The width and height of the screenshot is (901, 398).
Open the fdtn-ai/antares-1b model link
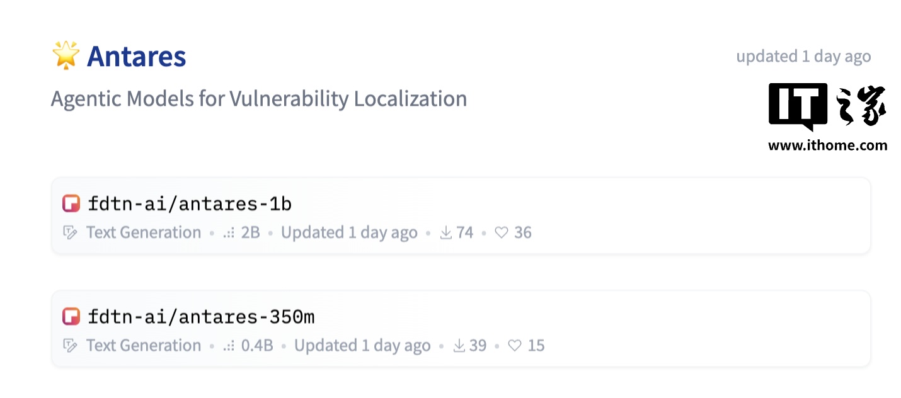tap(190, 203)
